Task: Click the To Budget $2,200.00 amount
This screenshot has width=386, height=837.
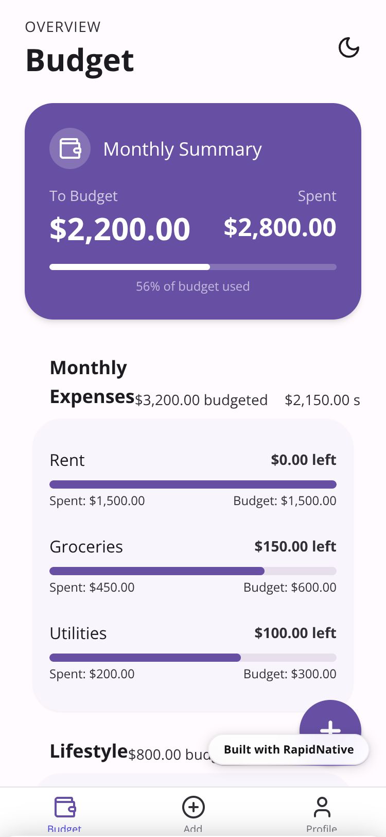Action: click(120, 229)
